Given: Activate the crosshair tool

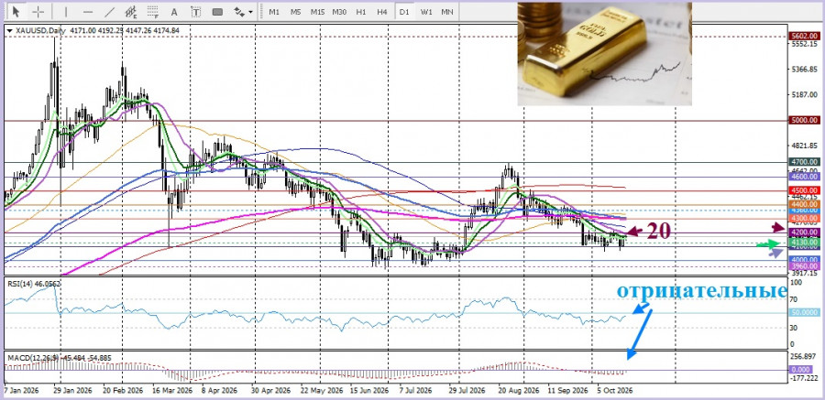Looking at the screenshot, I should [38, 12].
